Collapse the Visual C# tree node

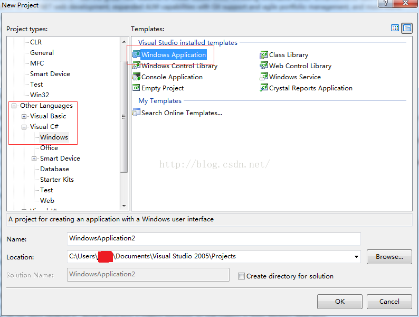pyautogui.click(x=24, y=127)
